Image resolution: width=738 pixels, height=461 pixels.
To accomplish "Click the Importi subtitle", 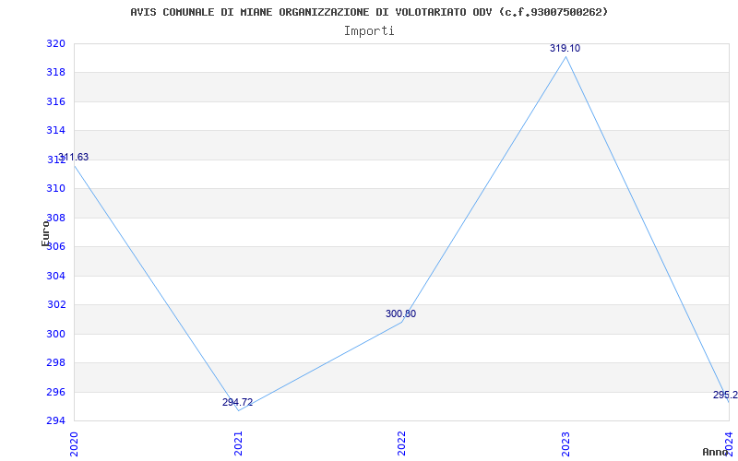I will (x=369, y=31).
